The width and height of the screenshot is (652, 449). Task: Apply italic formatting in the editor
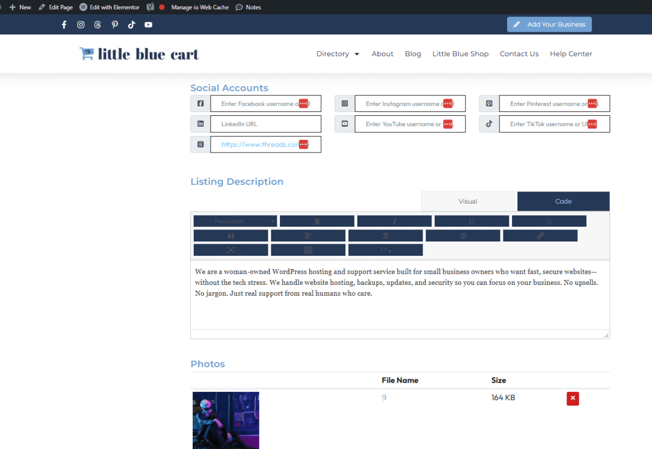click(394, 221)
